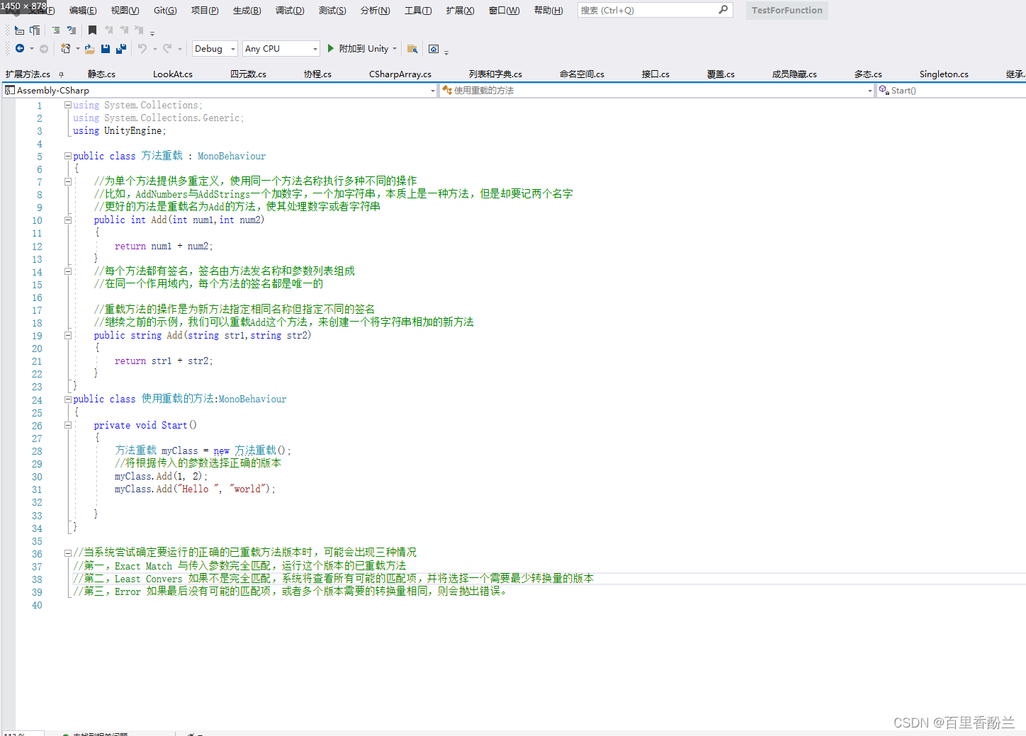Open the 窗口(W) menu
The width and height of the screenshot is (1026, 736).
(x=504, y=10)
